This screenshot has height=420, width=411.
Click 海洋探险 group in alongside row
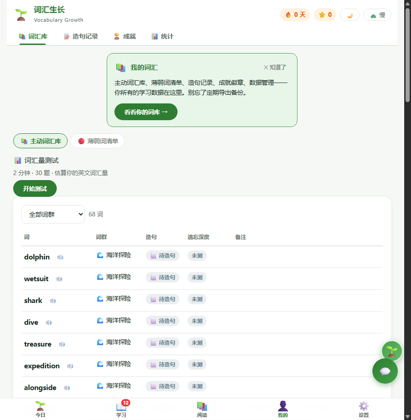click(x=114, y=386)
